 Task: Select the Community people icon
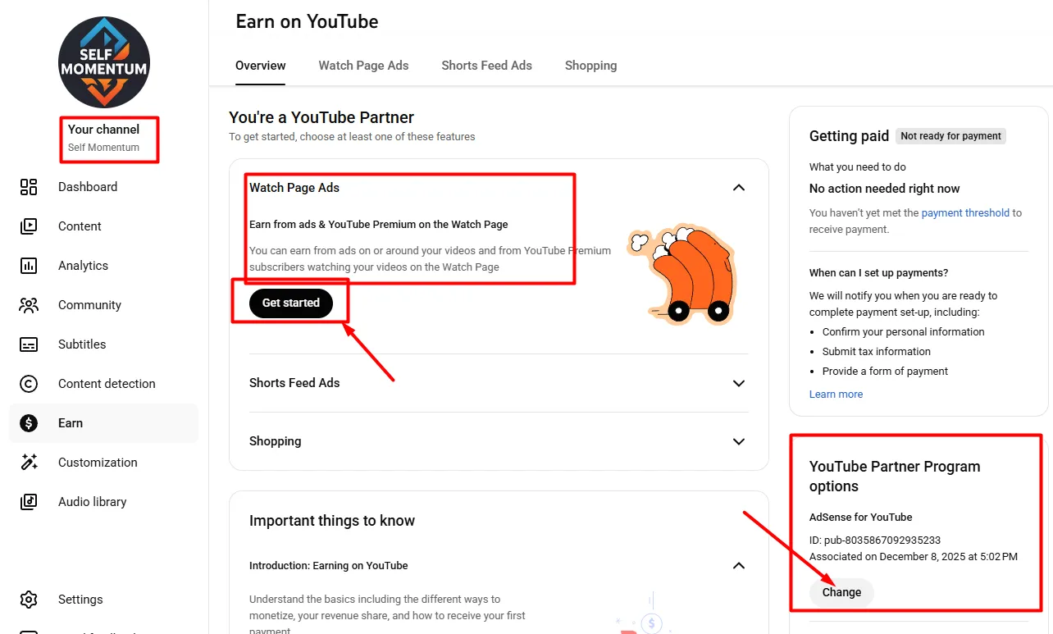(29, 305)
